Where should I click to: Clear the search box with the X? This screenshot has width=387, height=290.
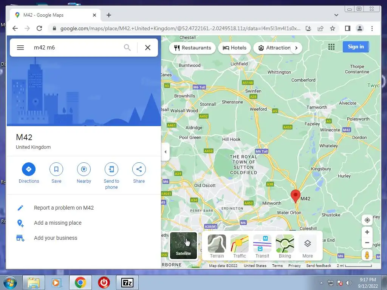point(148,48)
